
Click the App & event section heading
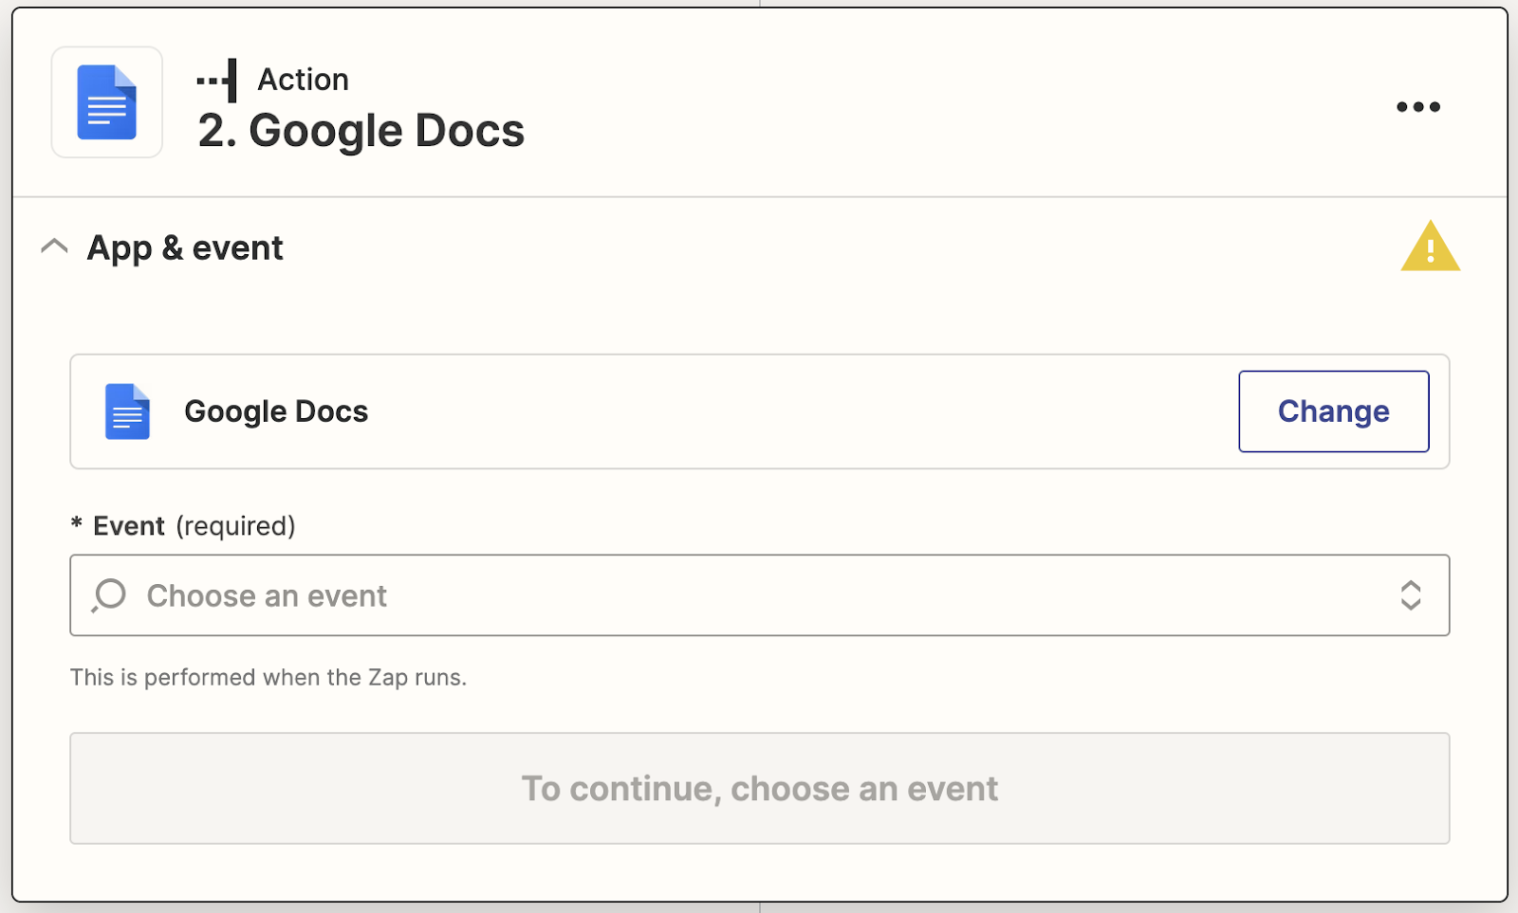tap(185, 247)
